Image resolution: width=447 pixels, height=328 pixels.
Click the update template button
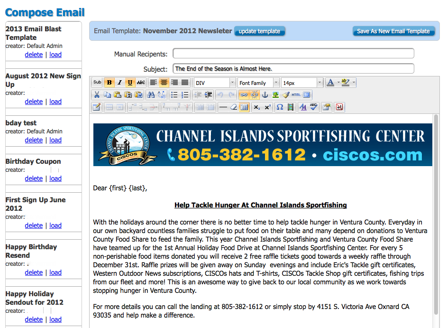pyautogui.click(x=259, y=31)
